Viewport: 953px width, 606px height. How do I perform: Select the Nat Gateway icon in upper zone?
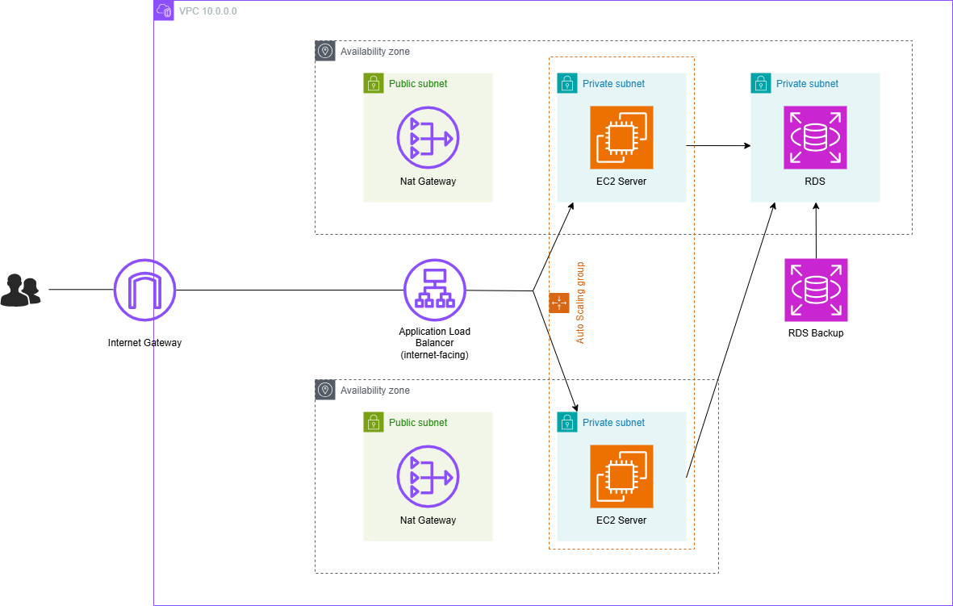[428, 137]
